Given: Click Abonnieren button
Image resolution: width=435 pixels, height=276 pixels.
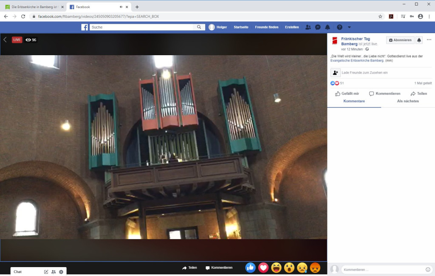Looking at the screenshot, I should (x=400, y=40).
